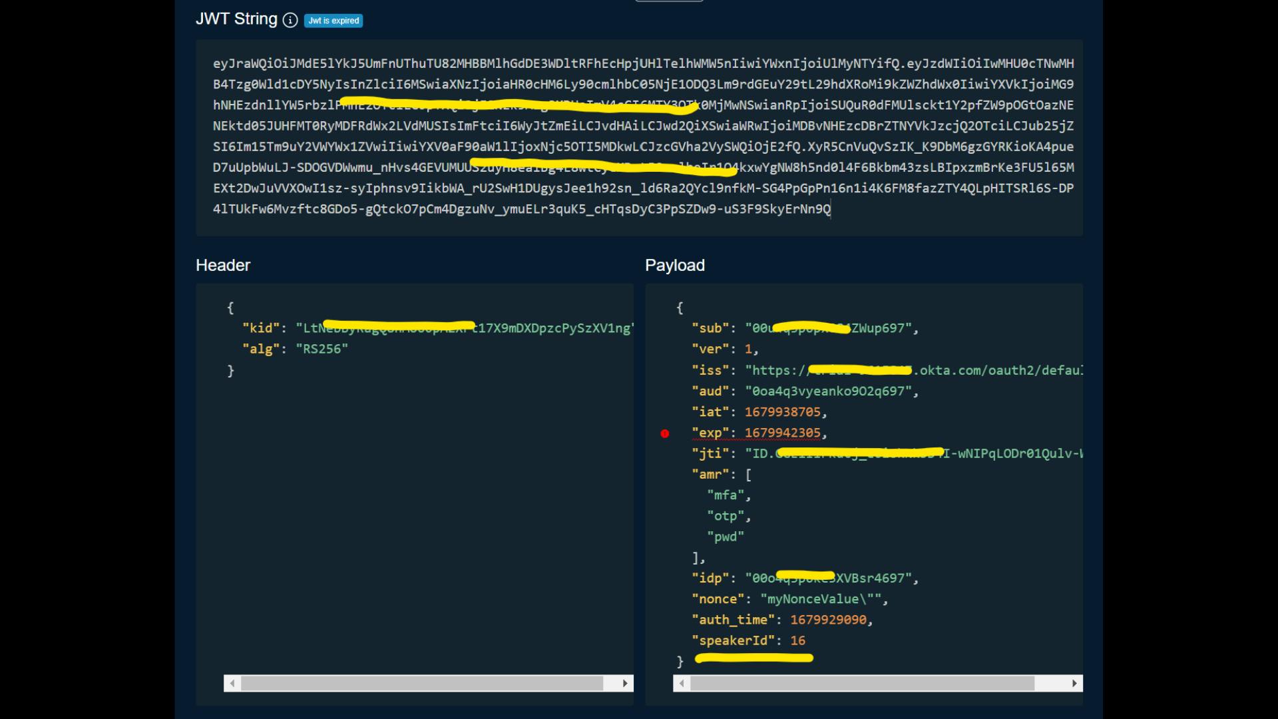Click the "iss" key in Payload
The height and width of the screenshot is (719, 1278).
pos(710,370)
